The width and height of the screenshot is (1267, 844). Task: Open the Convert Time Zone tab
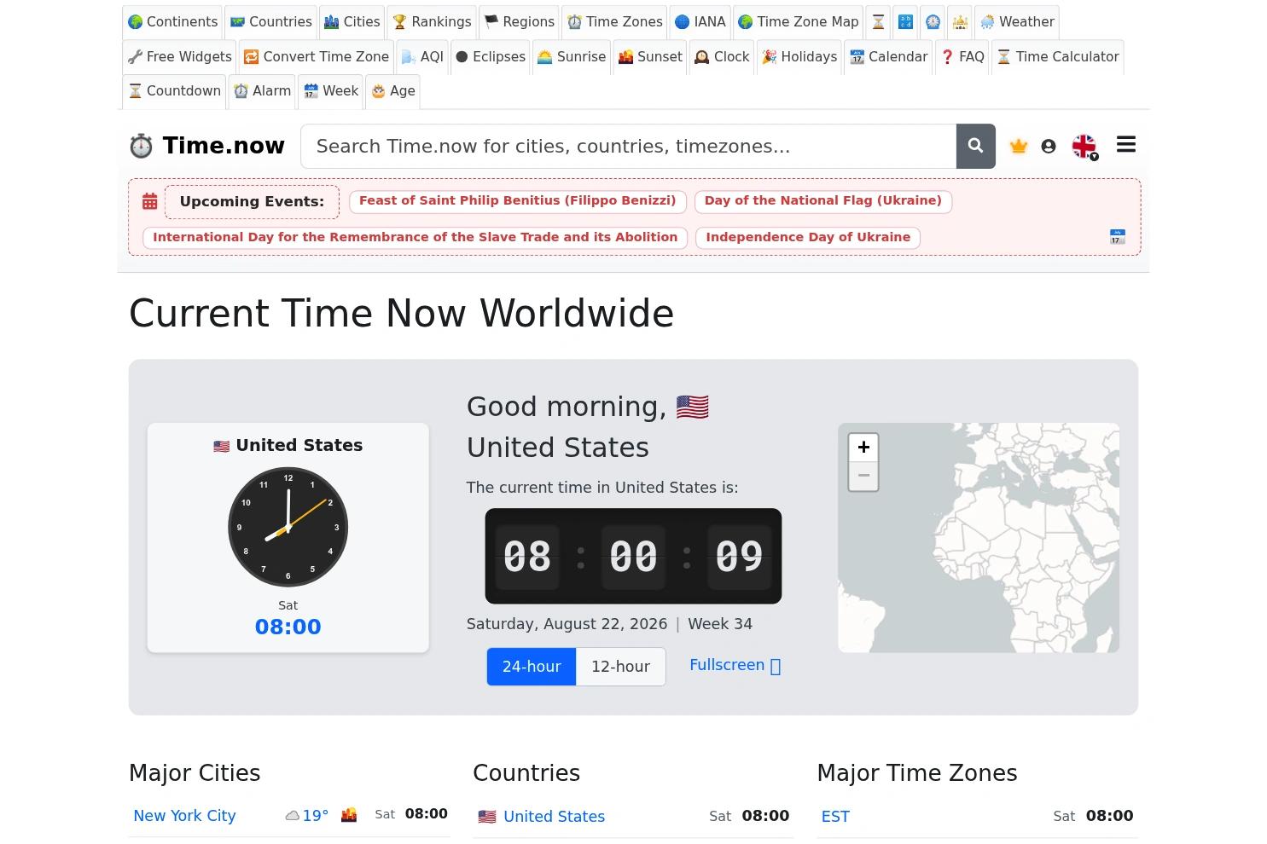pyautogui.click(x=317, y=57)
